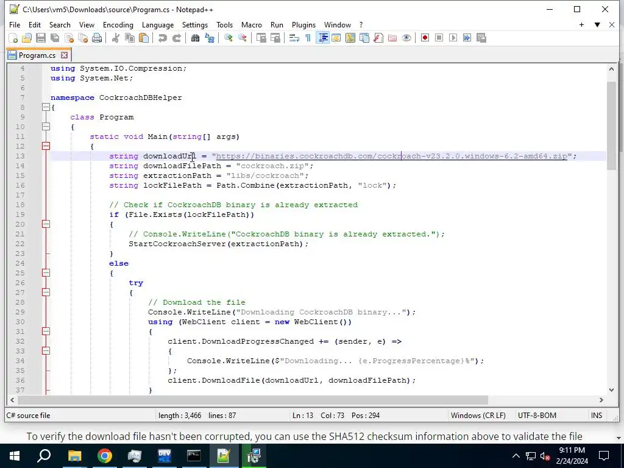
Task: Collapse the else block fold at line 25
Action: tap(46, 273)
